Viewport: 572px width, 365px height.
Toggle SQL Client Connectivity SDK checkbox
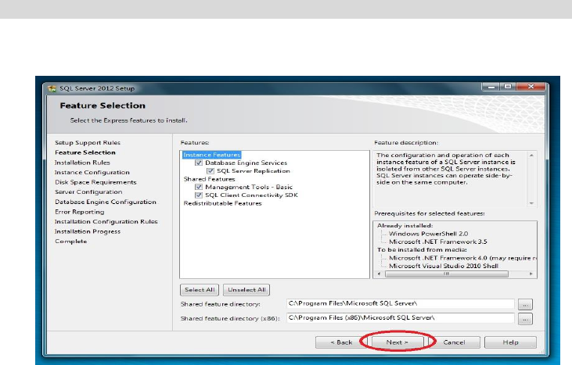(199, 195)
